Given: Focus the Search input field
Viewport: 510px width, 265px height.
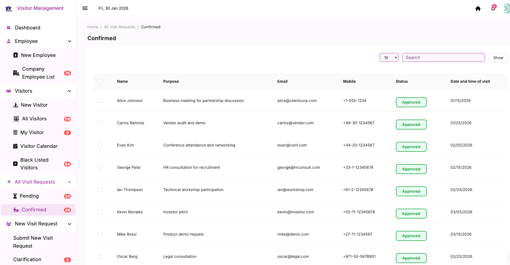Looking at the screenshot, I should coord(443,57).
